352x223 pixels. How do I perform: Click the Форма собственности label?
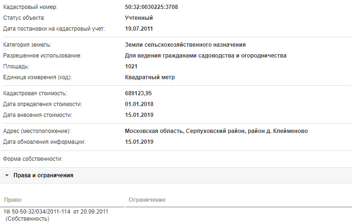33,159
